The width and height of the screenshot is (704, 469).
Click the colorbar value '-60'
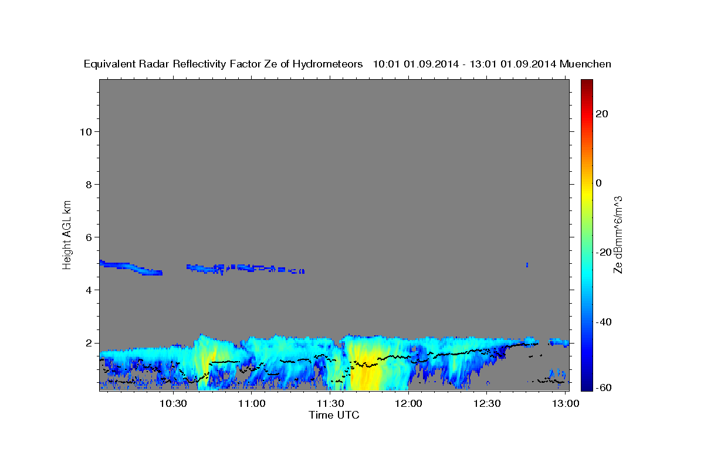604,388
